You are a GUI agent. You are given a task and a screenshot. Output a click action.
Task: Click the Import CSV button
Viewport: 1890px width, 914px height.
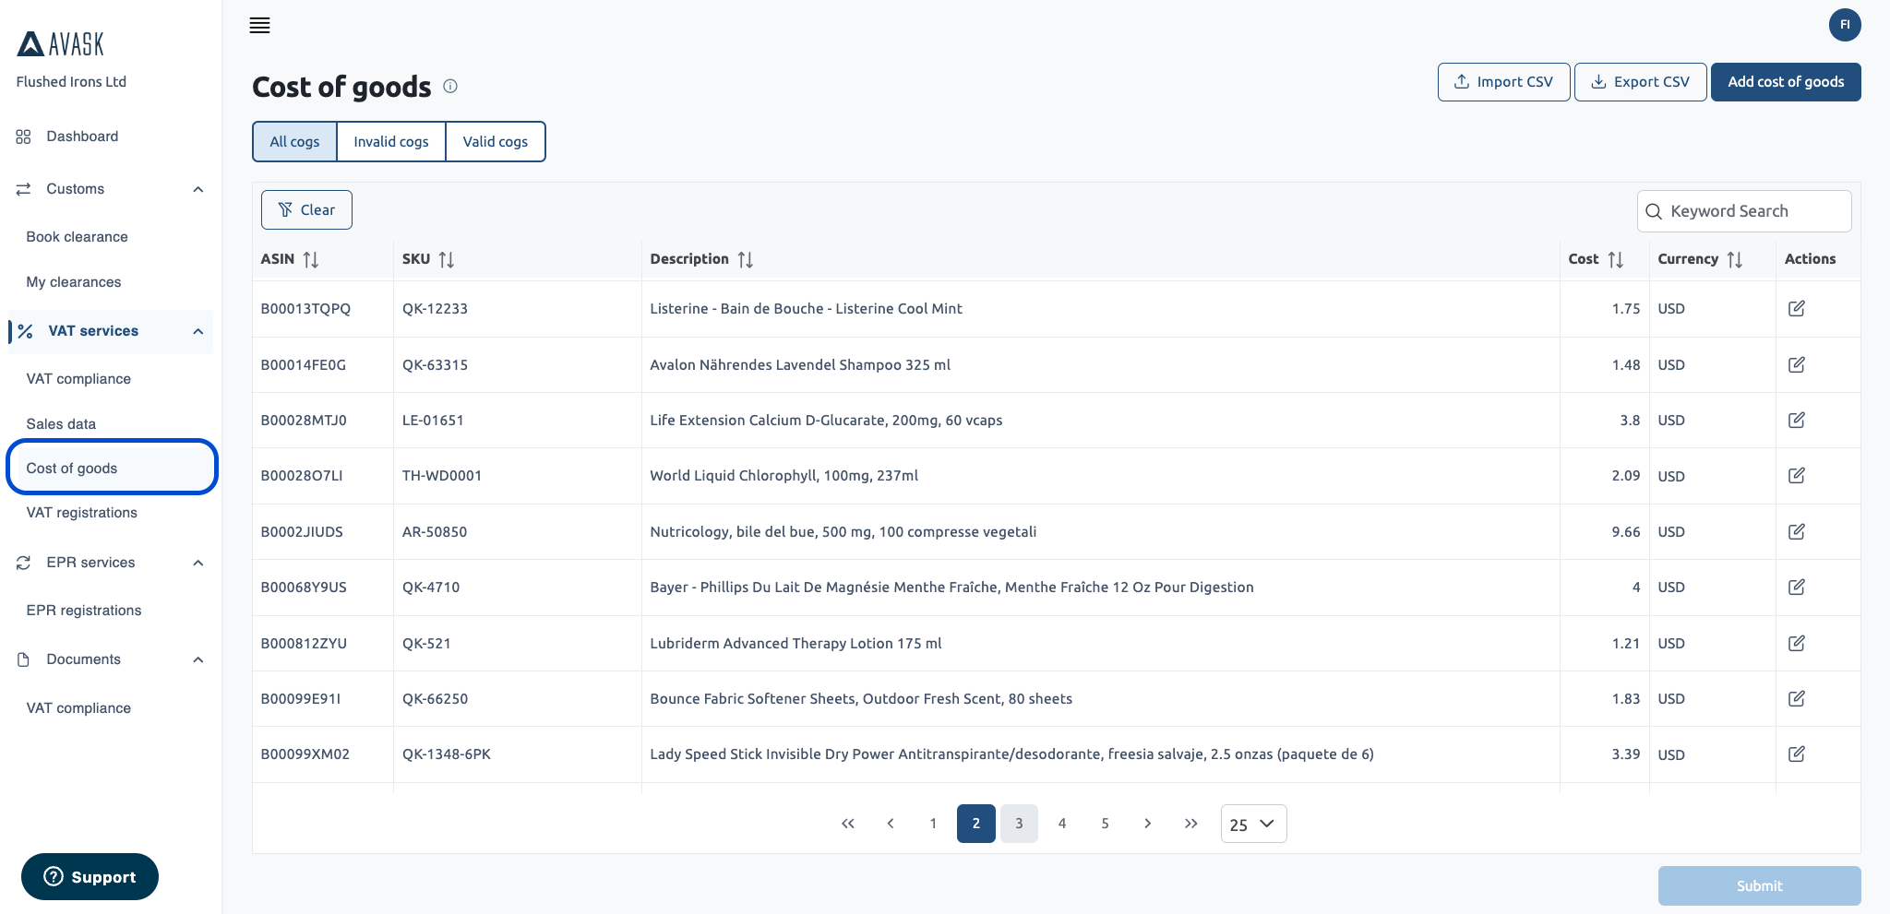1503,82
